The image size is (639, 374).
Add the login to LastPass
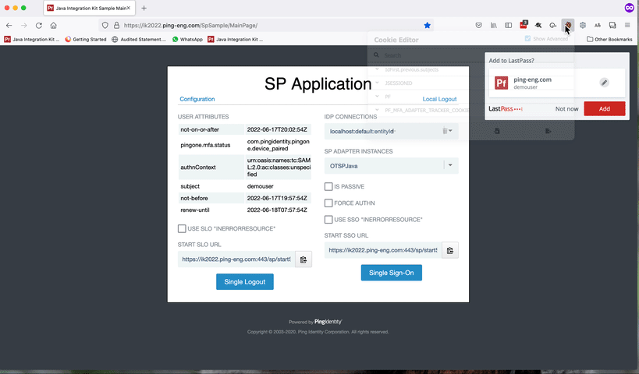605,108
